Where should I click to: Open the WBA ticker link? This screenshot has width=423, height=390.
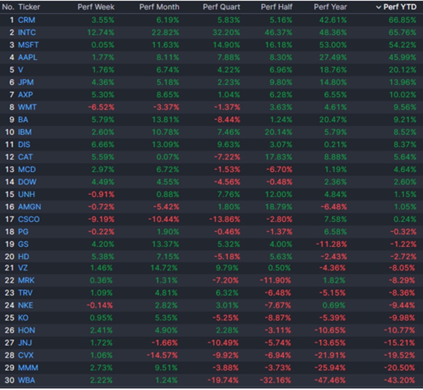point(26,380)
